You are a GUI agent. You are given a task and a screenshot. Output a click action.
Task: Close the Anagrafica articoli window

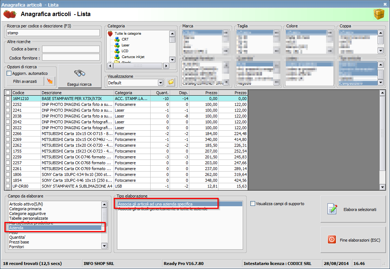coord(385,4)
